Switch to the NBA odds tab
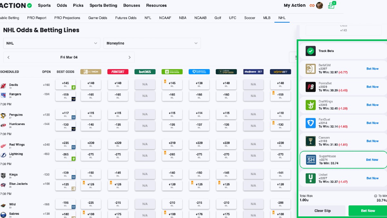The width and height of the screenshot is (387, 218). click(183, 18)
